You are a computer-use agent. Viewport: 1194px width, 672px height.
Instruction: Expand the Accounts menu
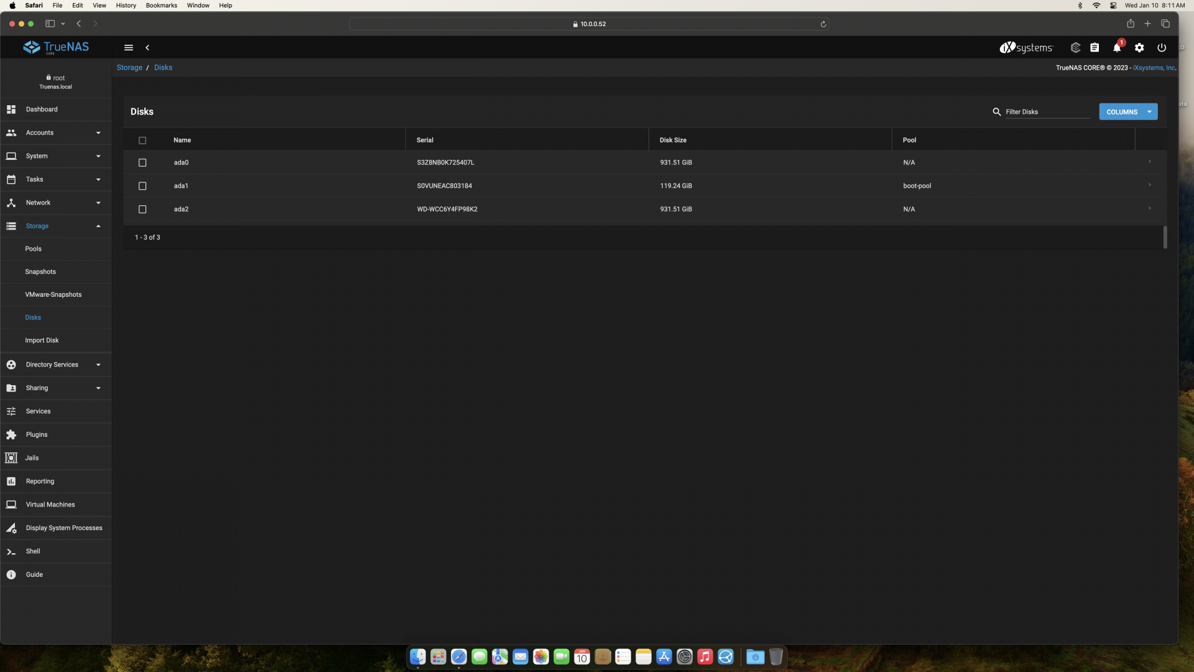point(56,133)
